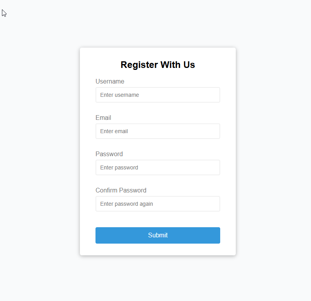Click the white card area below Submit
The height and width of the screenshot is (301, 311).
pyautogui.click(x=157, y=249)
